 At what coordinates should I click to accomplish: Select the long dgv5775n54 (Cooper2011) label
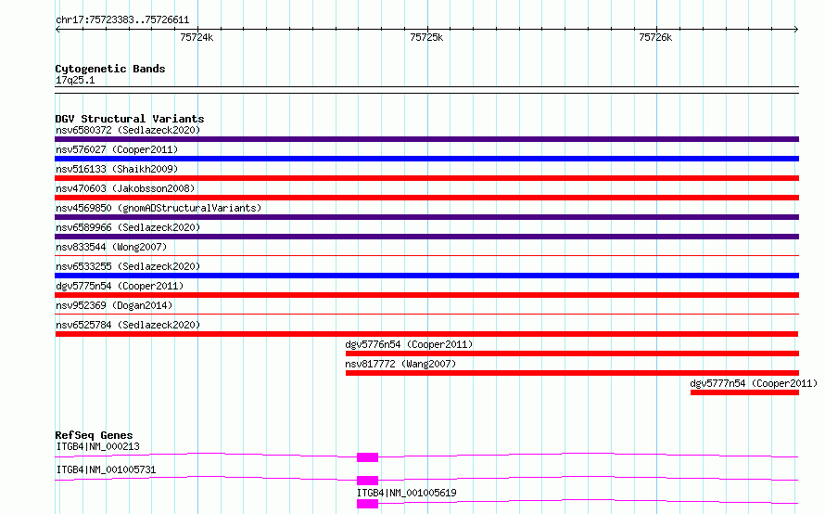(x=120, y=286)
